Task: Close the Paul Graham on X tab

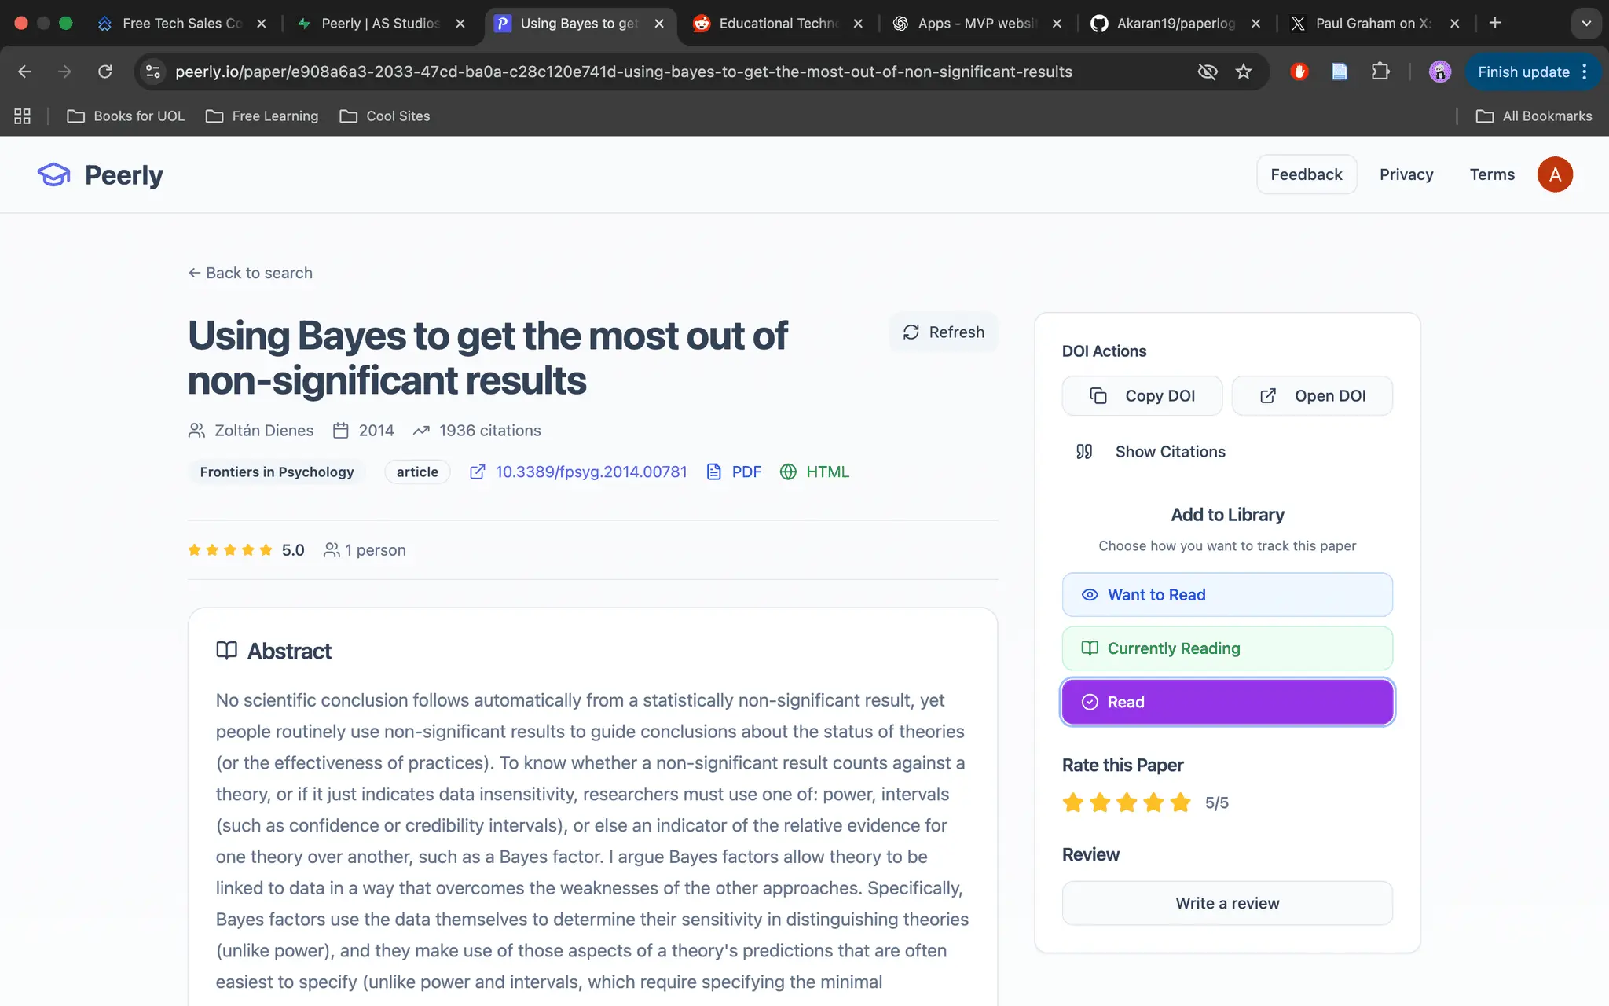Action: pyautogui.click(x=1454, y=24)
